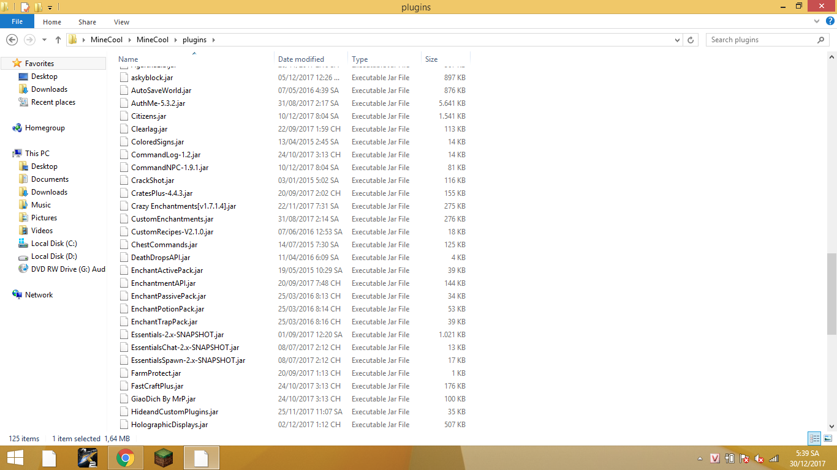Open the Start menu
The image size is (837, 470).
15,458
